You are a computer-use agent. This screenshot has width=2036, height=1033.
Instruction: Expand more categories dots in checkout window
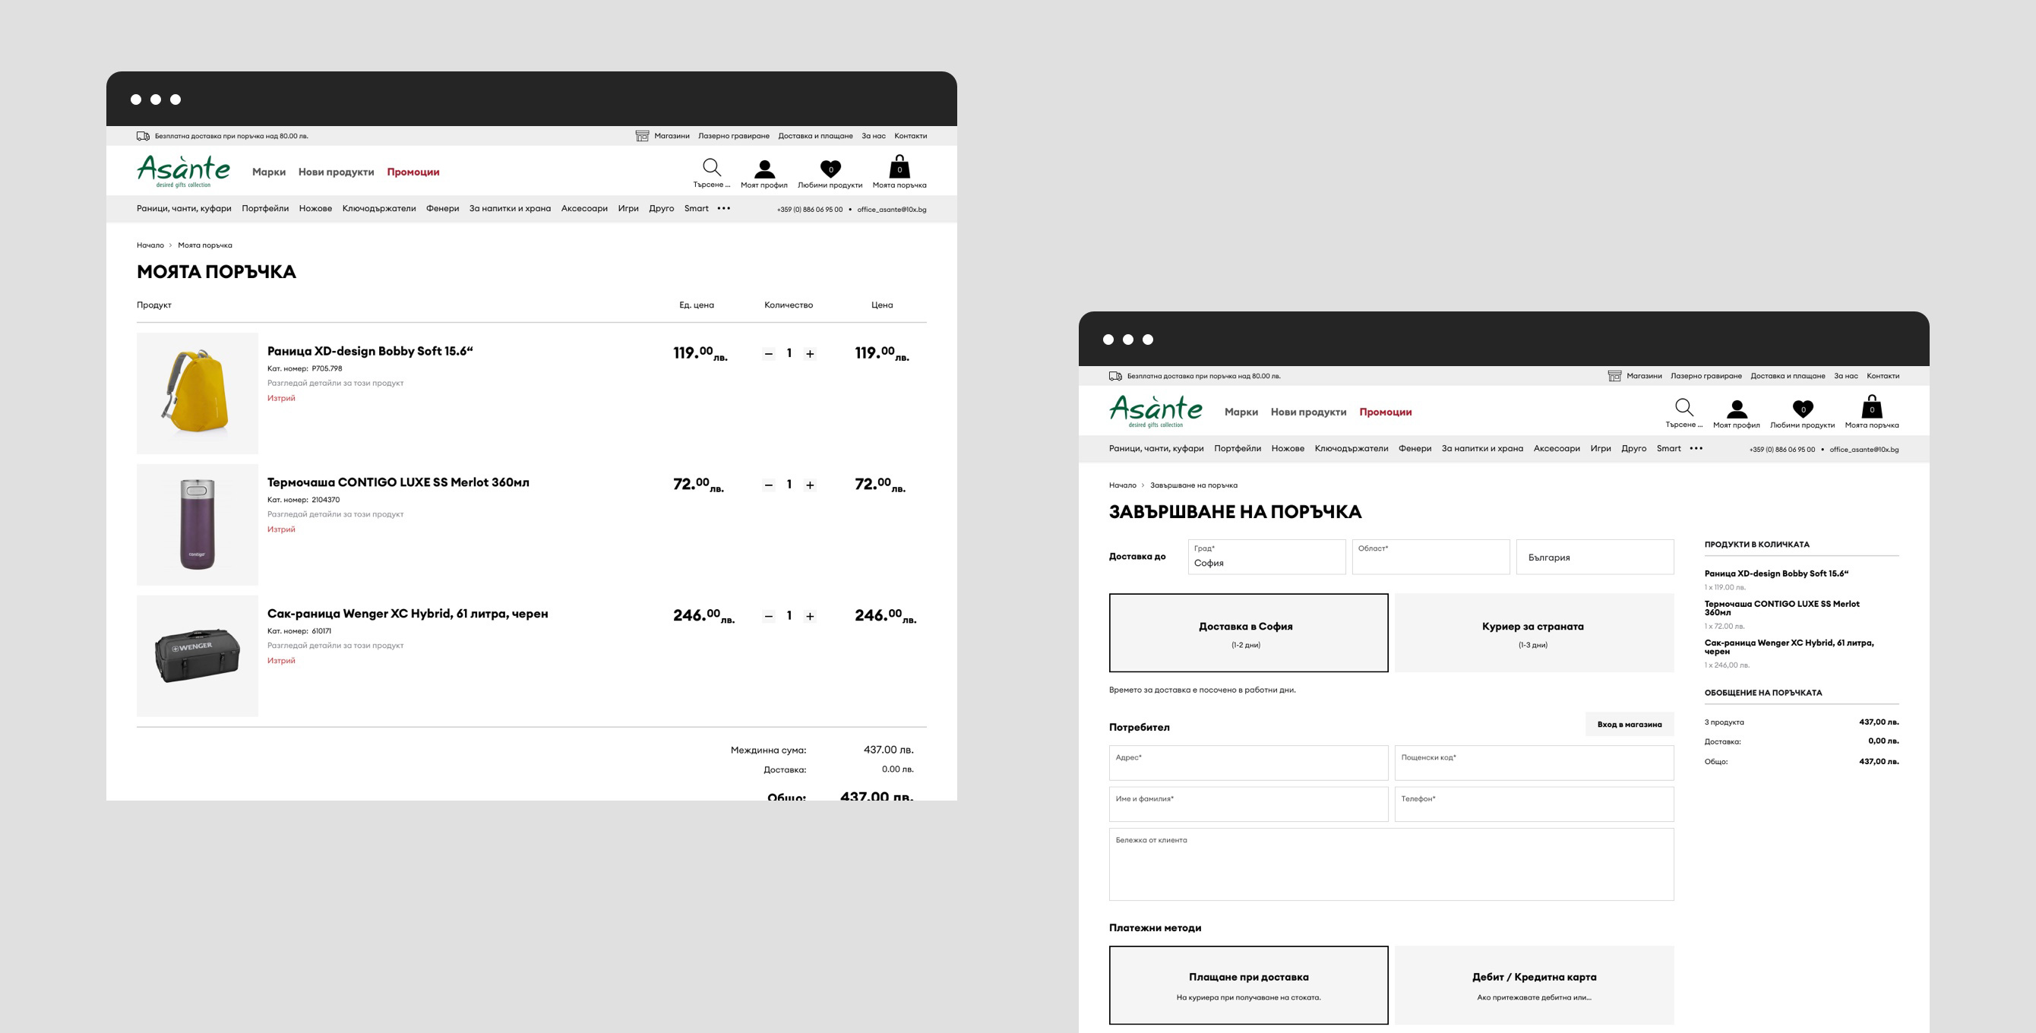[x=1696, y=449]
